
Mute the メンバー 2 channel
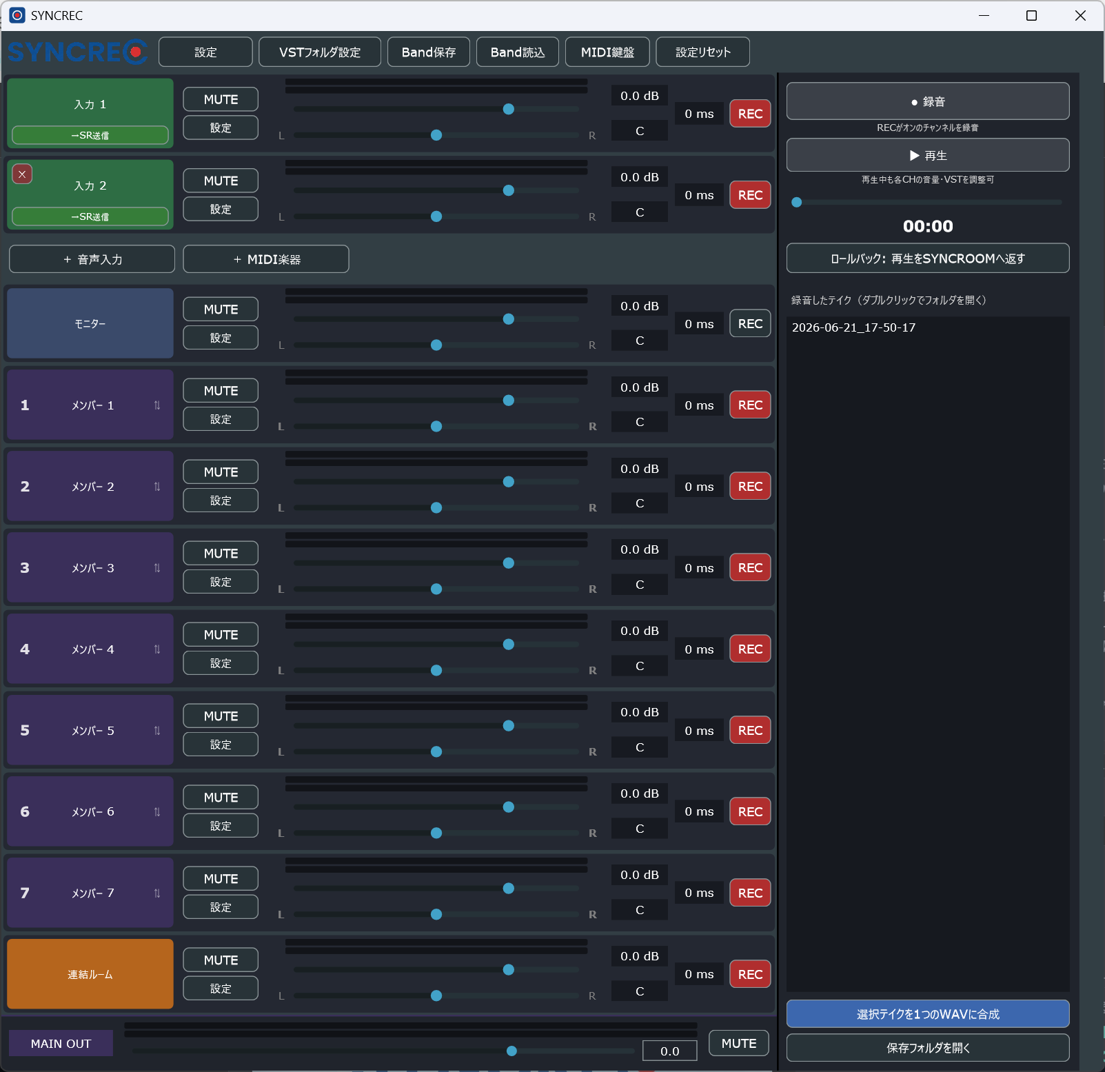pos(221,472)
